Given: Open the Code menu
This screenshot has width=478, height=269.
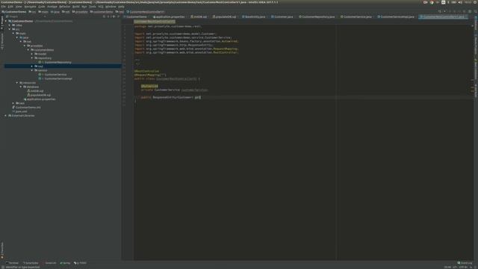Looking at the screenshot, I should pyautogui.click(x=42, y=7).
